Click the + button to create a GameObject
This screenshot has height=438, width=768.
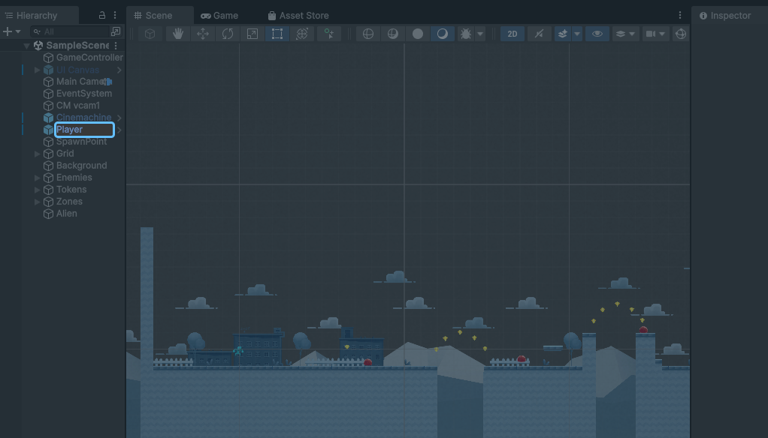click(8, 31)
